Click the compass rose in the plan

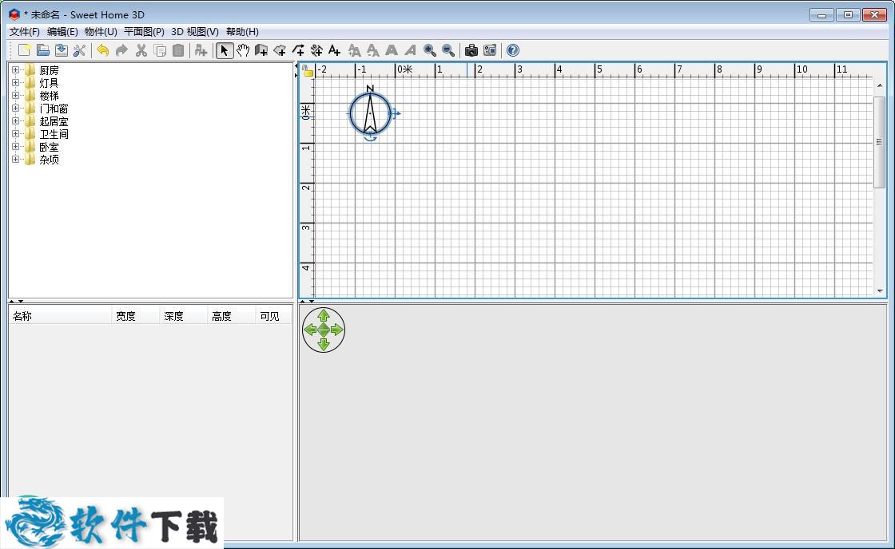point(371,113)
